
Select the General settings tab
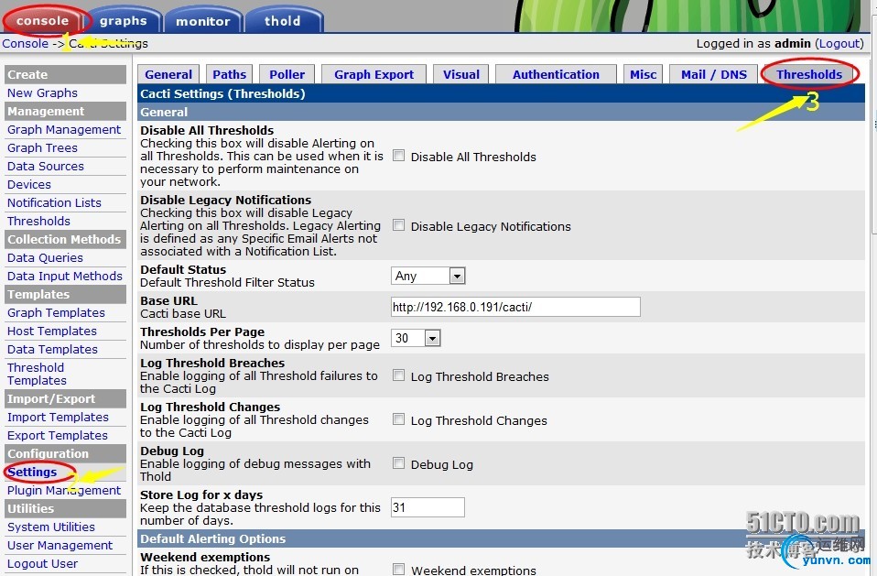[x=168, y=74]
